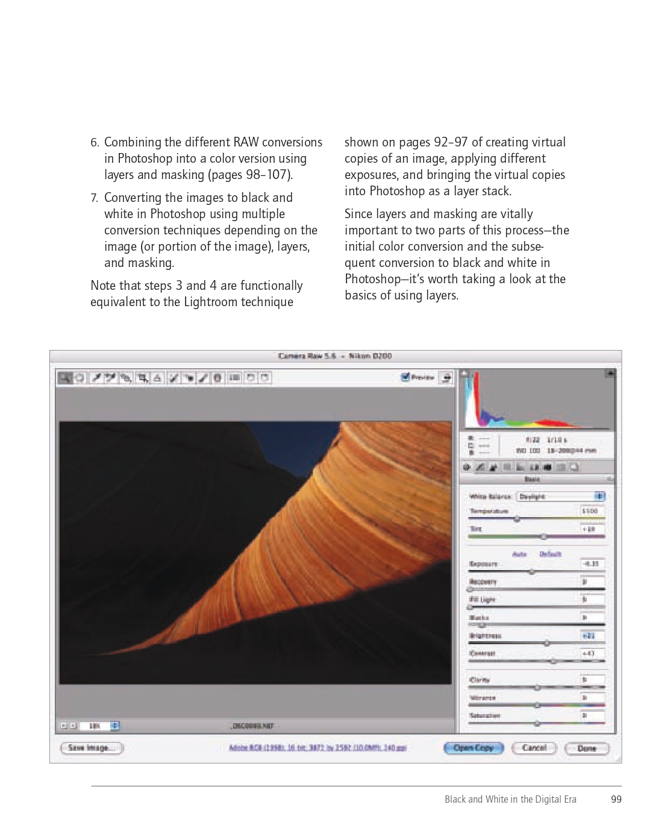
Task: Adjust the Tint slider handle
Action: pos(543,536)
